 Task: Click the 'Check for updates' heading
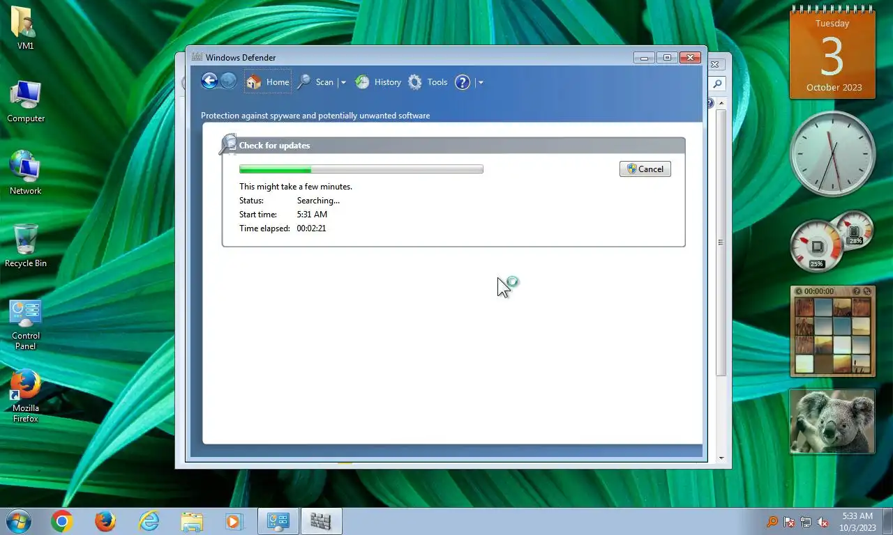pos(274,146)
